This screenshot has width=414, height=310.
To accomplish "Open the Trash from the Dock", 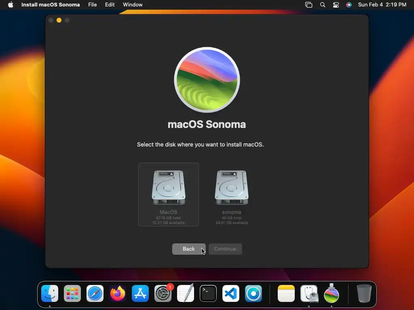I will pyautogui.click(x=364, y=293).
